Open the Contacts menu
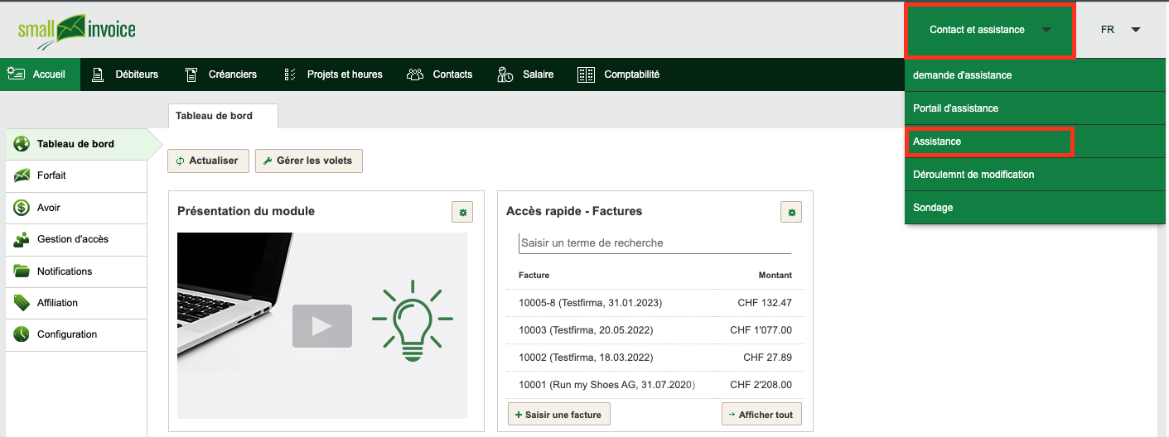Screen dimensions: 1169x437 [x=440, y=74]
